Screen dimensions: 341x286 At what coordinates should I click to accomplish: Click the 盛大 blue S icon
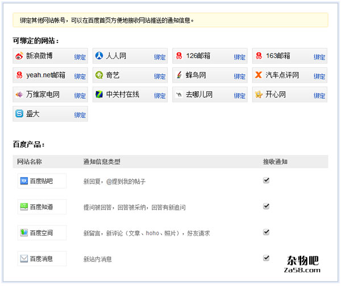tap(19, 113)
